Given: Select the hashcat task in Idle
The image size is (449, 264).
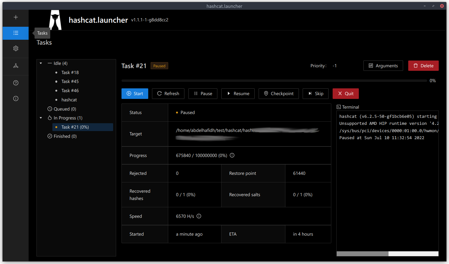Looking at the screenshot, I should pos(69,100).
